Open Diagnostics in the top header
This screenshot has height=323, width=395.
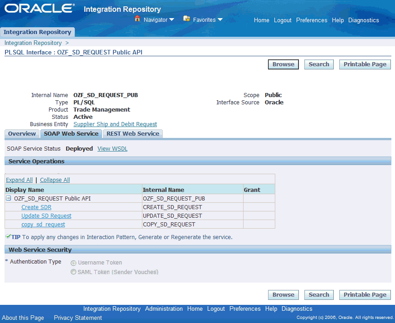tap(364, 20)
